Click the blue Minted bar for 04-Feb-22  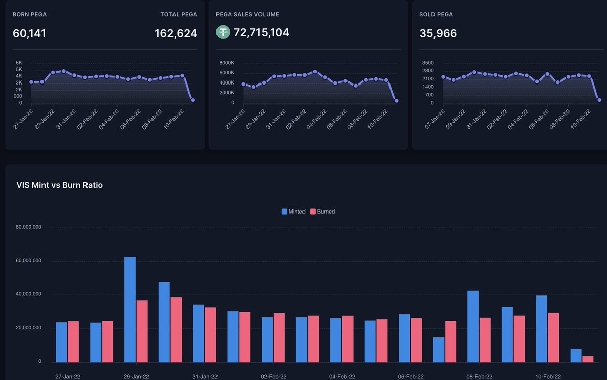tap(336, 340)
